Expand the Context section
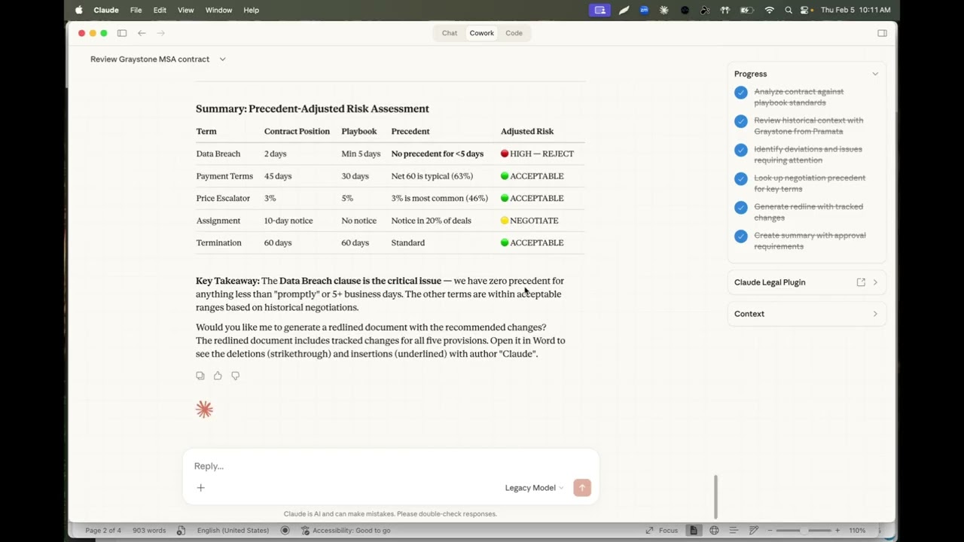The width and height of the screenshot is (964, 542). tap(807, 314)
